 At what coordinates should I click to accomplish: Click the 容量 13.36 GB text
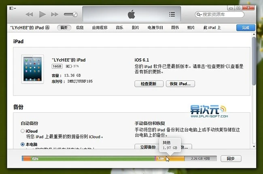coord(66,75)
